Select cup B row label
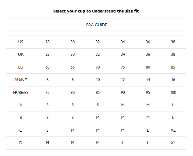The height and width of the screenshot is (156, 193). tap(21, 118)
